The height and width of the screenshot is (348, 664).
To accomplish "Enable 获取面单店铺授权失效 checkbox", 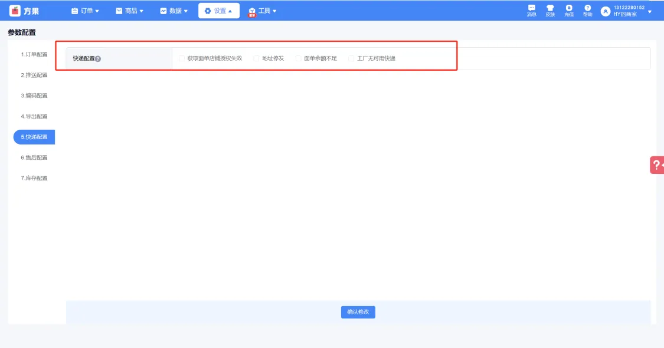I will (182, 58).
